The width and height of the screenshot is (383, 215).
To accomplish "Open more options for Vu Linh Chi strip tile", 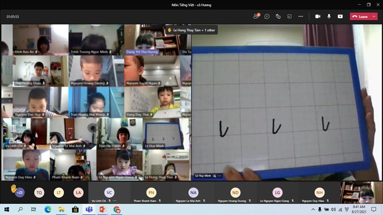I will (115, 201).
